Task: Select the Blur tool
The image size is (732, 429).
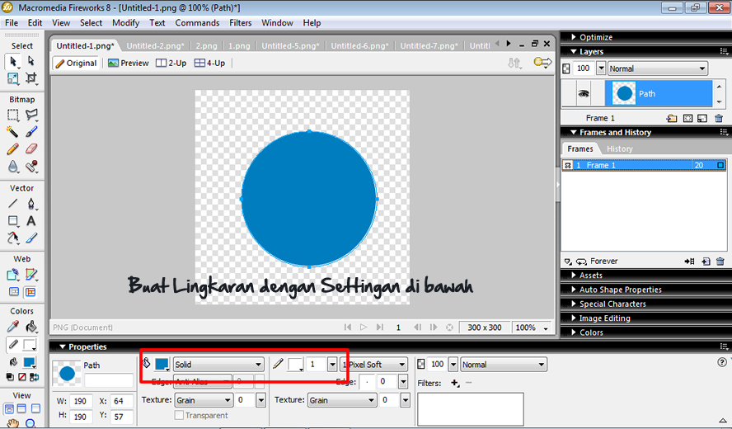Action: [x=12, y=167]
